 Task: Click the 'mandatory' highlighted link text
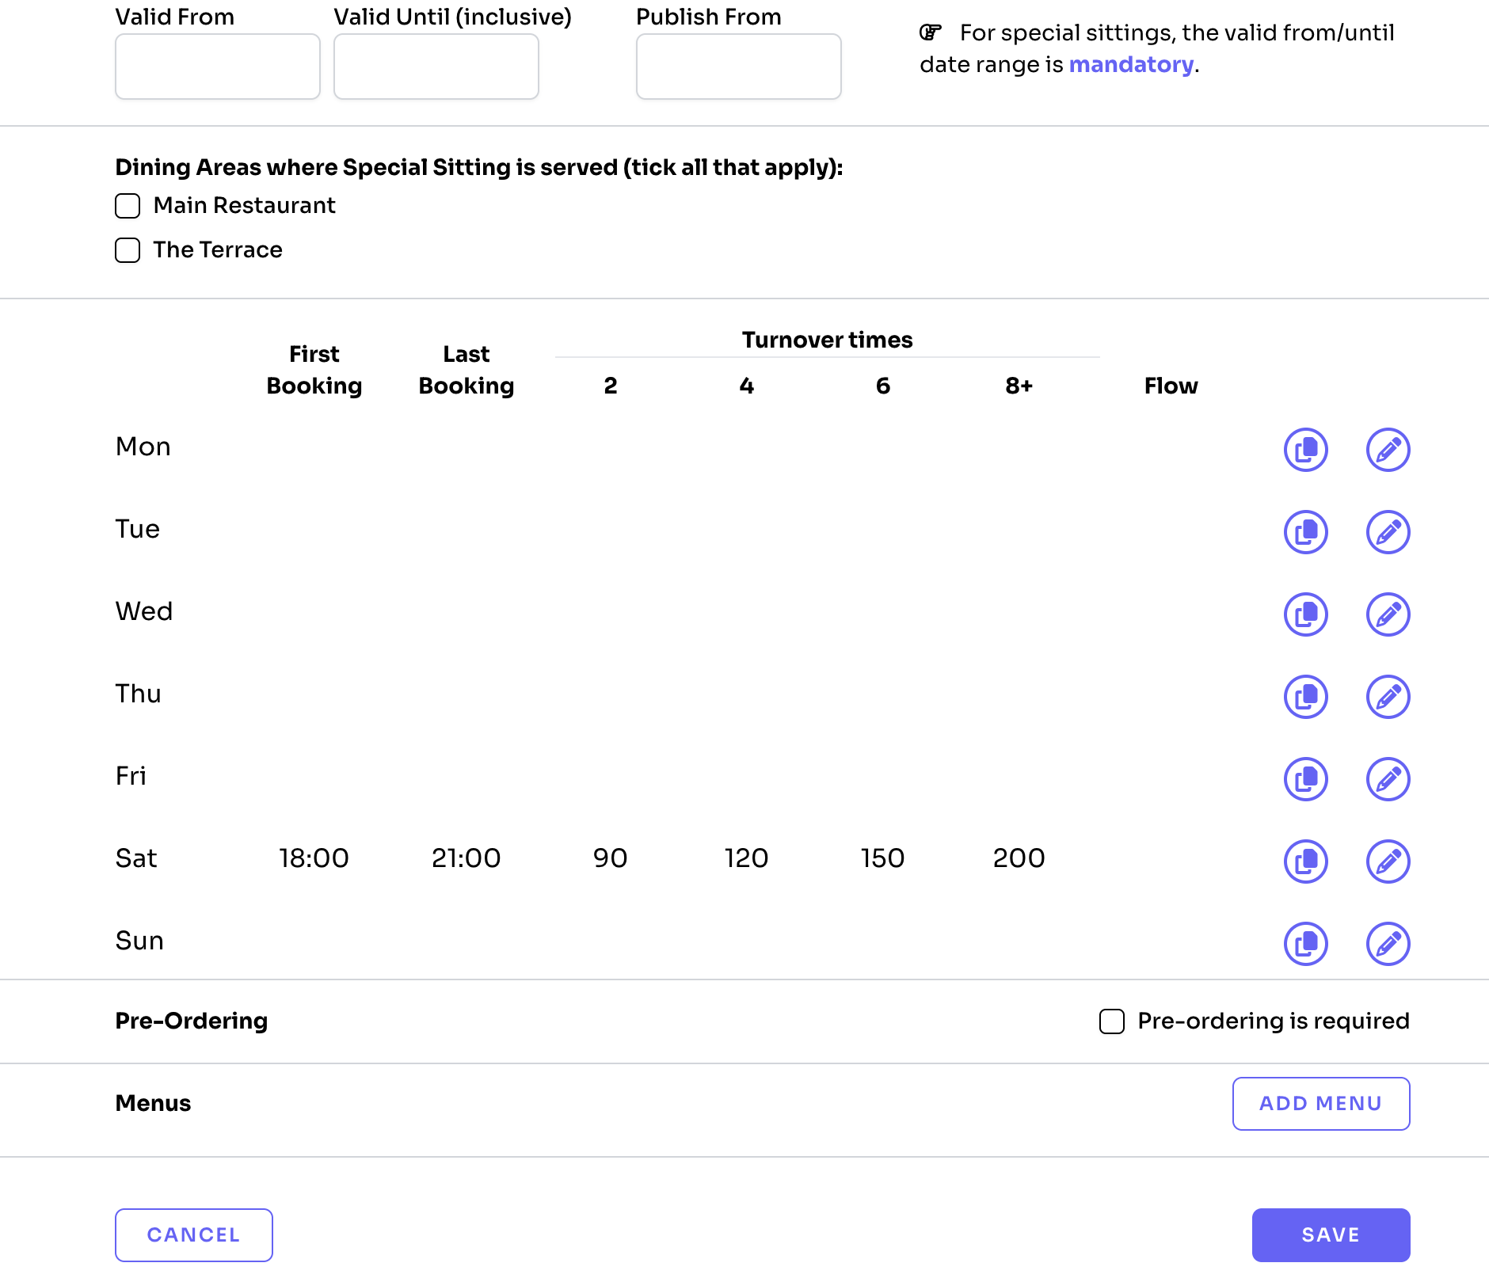[1131, 64]
